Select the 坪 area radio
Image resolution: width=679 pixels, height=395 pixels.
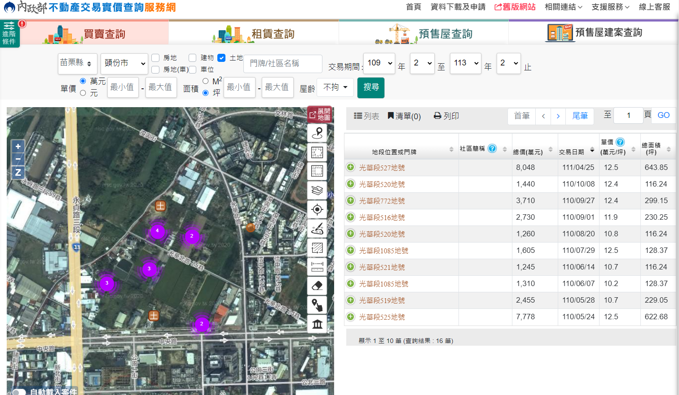click(x=205, y=93)
